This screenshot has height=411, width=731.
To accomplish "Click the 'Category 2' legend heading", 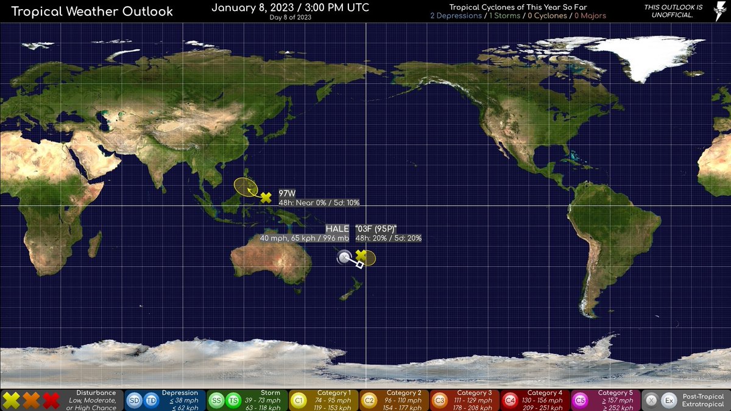I will [404, 393].
